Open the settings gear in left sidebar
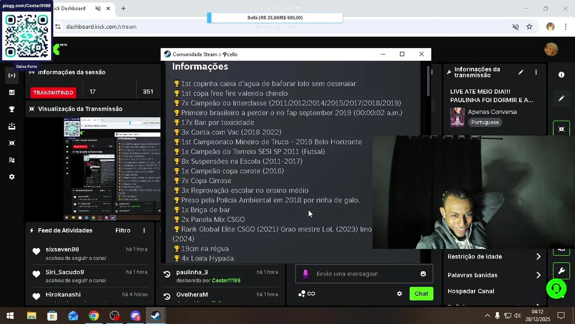This screenshot has width=575, height=324. pos(12,177)
